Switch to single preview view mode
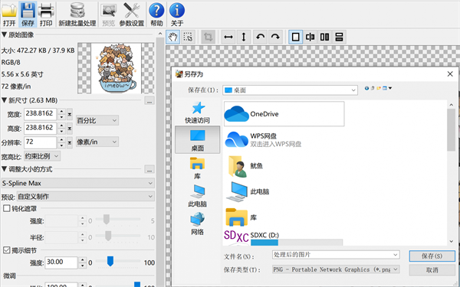 coord(295,37)
